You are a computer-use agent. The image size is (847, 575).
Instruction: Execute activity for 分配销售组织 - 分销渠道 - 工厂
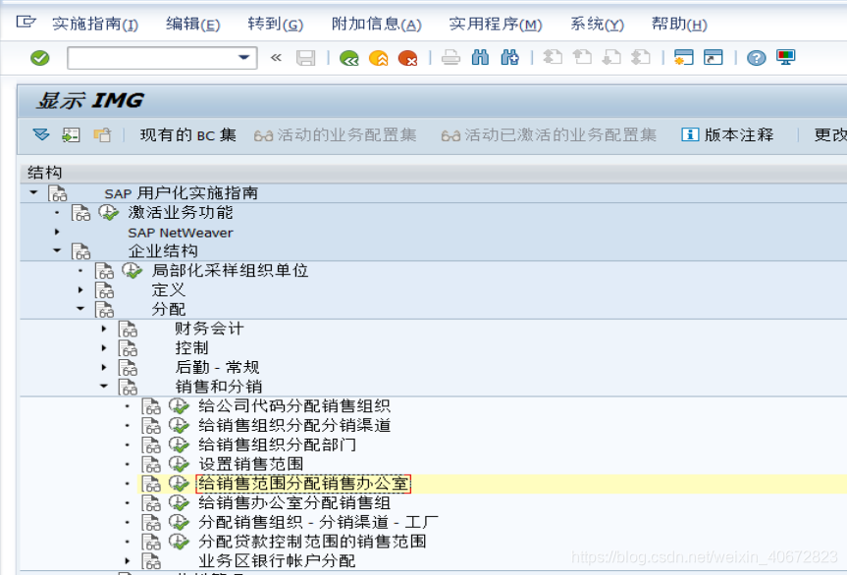[x=179, y=523]
